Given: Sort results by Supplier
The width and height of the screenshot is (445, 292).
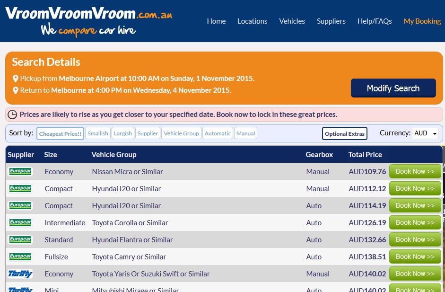Looking at the screenshot, I should [148, 133].
